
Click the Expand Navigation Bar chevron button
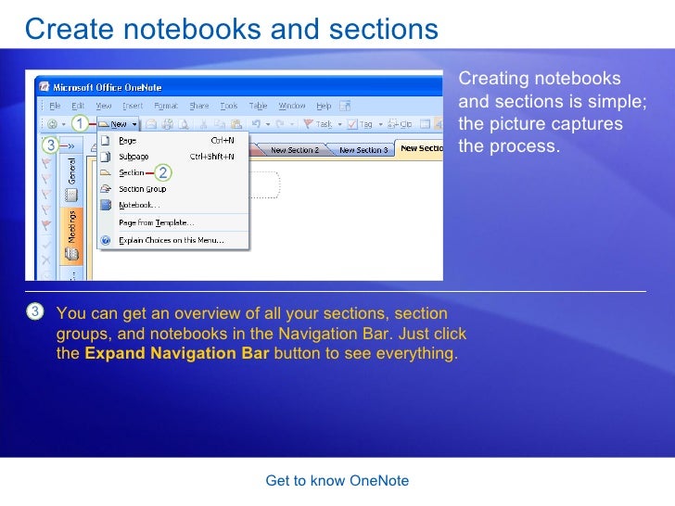tap(71, 146)
